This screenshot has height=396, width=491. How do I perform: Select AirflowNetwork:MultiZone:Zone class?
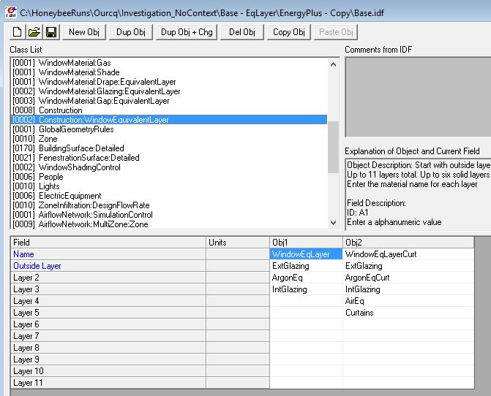pos(169,224)
